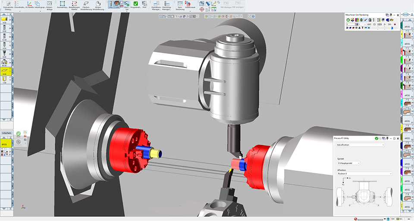The image size is (414, 221).
Task: Open the Spindel S1\Hauptspindel dropdown
Action: 348,163
